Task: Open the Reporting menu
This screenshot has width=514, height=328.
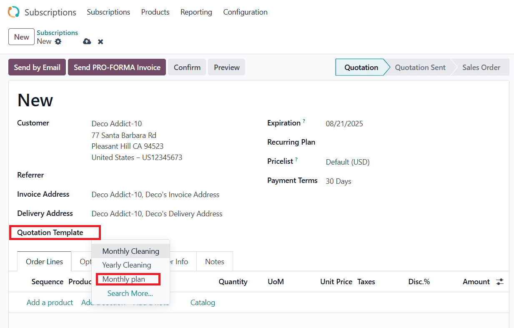Action: click(x=196, y=12)
